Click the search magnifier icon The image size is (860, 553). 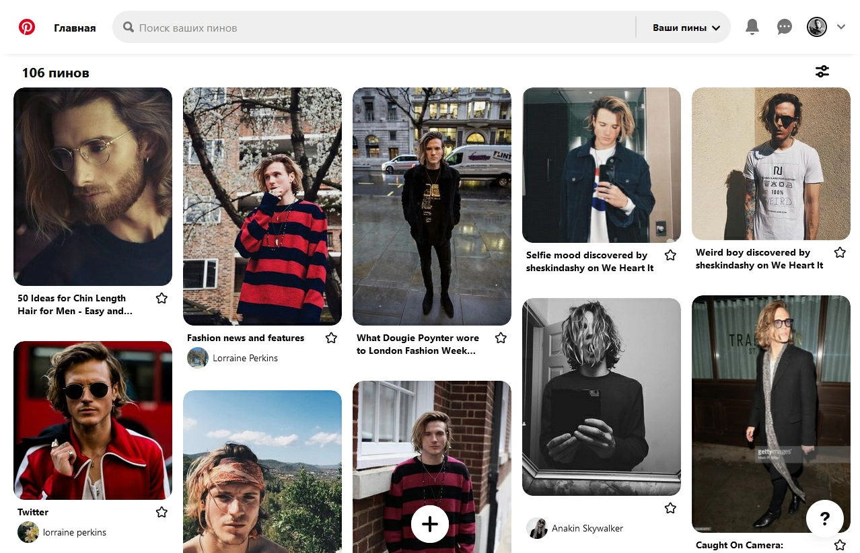129,28
